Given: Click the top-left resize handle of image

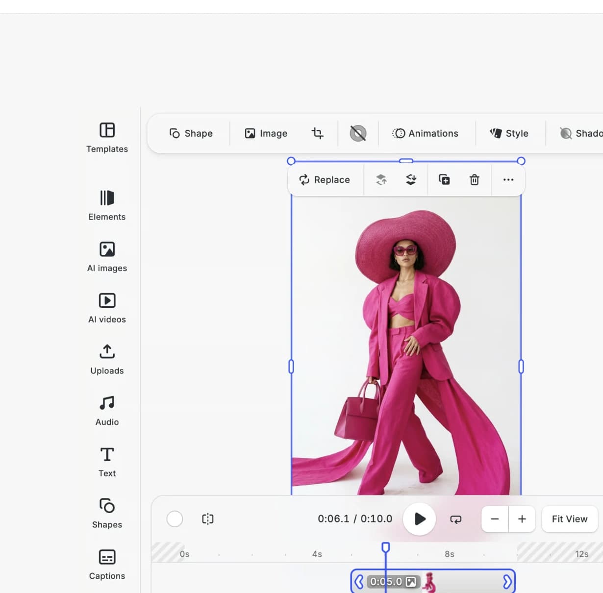Looking at the screenshot, I should [x=291, y=161].
